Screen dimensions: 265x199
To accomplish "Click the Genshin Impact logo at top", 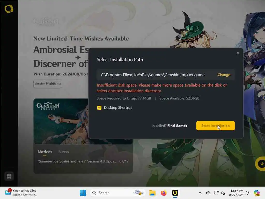I will point(46,22).
